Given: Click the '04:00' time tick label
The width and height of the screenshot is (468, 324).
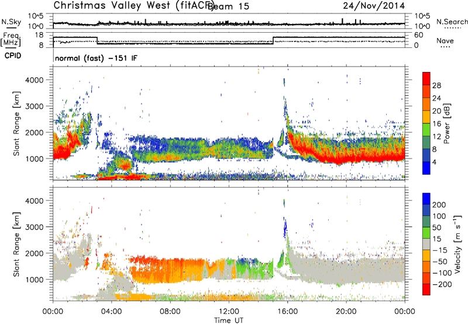Looking at the screenshot, I should pyautogui.click(x=112, y=312).
